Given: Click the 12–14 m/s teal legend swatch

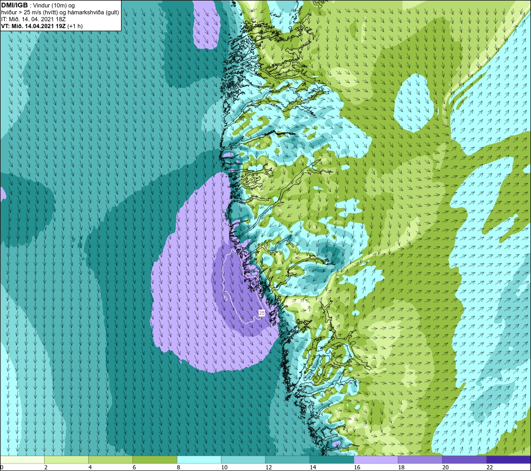Looking at the screenshot, I should point(287,460).
